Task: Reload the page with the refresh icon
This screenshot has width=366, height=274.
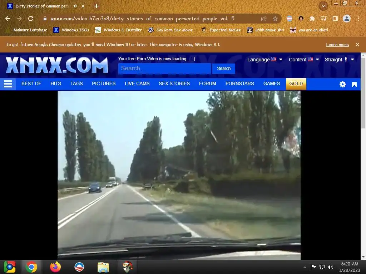Action: point(31,19)
